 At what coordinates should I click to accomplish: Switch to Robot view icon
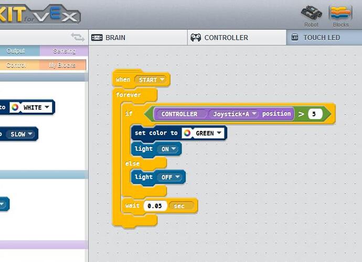[x=312, y=13]
